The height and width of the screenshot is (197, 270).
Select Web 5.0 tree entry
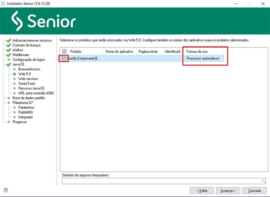pyautogui.click(x=24, y=74)
